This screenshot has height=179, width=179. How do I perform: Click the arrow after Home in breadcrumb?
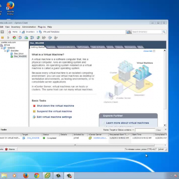20,32
